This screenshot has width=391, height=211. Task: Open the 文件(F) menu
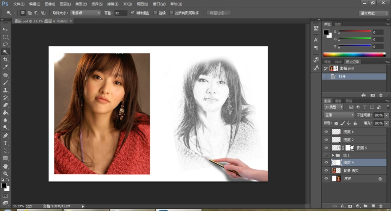[19, 4]
